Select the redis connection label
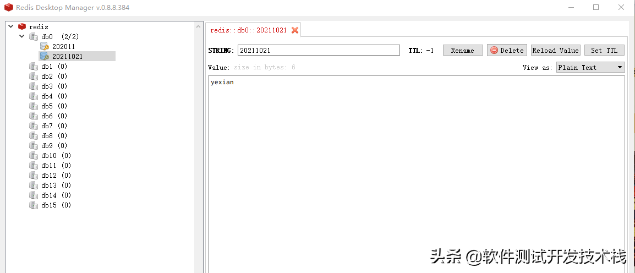Viewport: 635px width, 273px height. click(x=39, y=27)
